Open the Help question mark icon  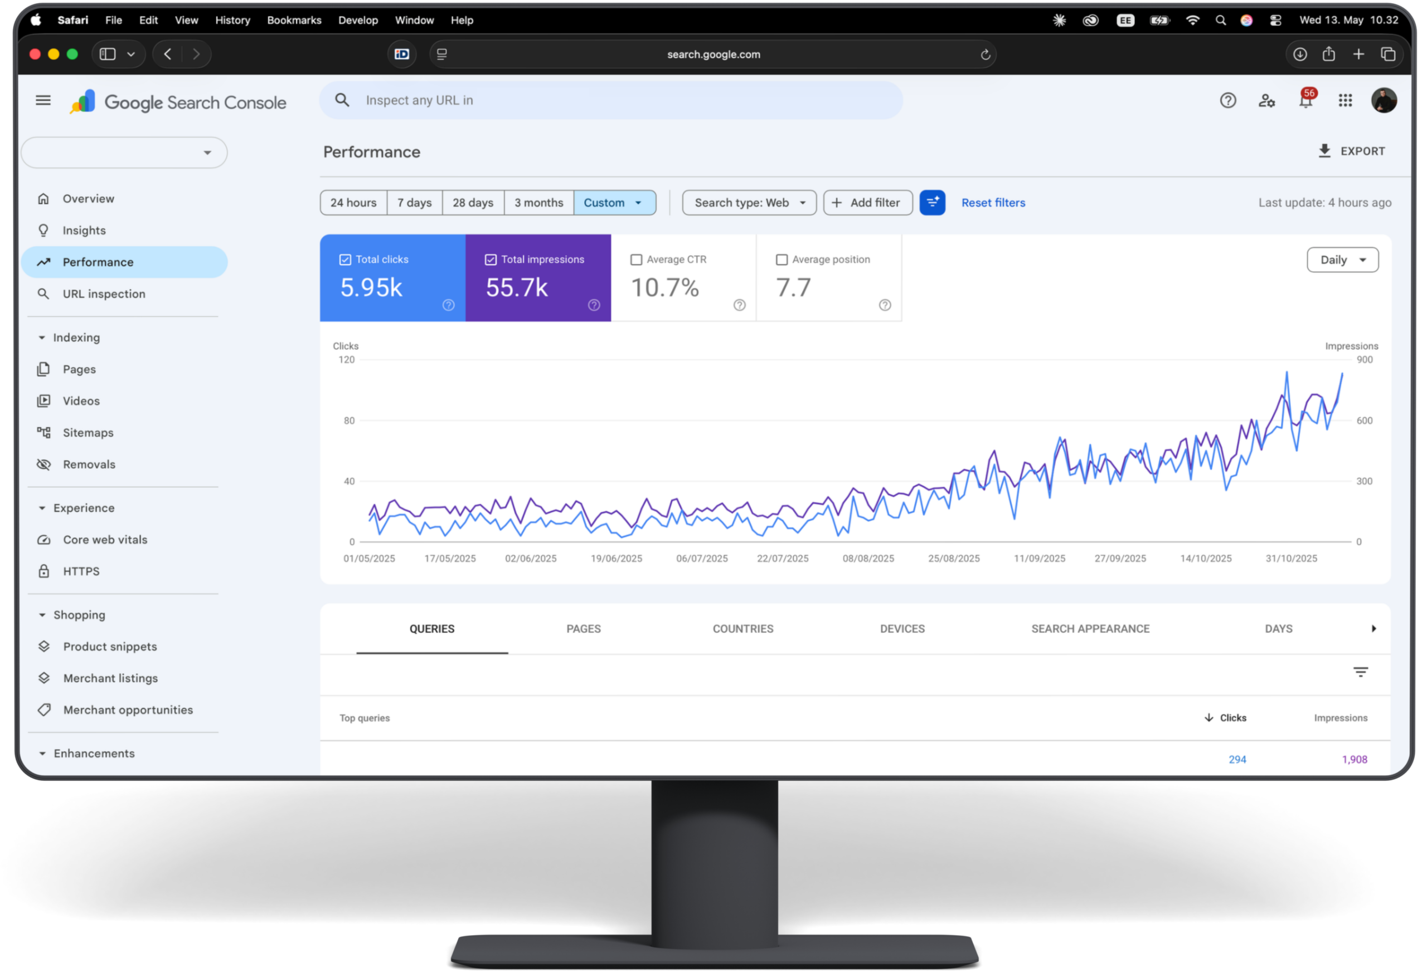1227,101
